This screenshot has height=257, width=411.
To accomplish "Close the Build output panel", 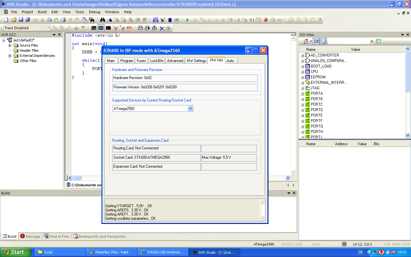I will pos(294,193).
